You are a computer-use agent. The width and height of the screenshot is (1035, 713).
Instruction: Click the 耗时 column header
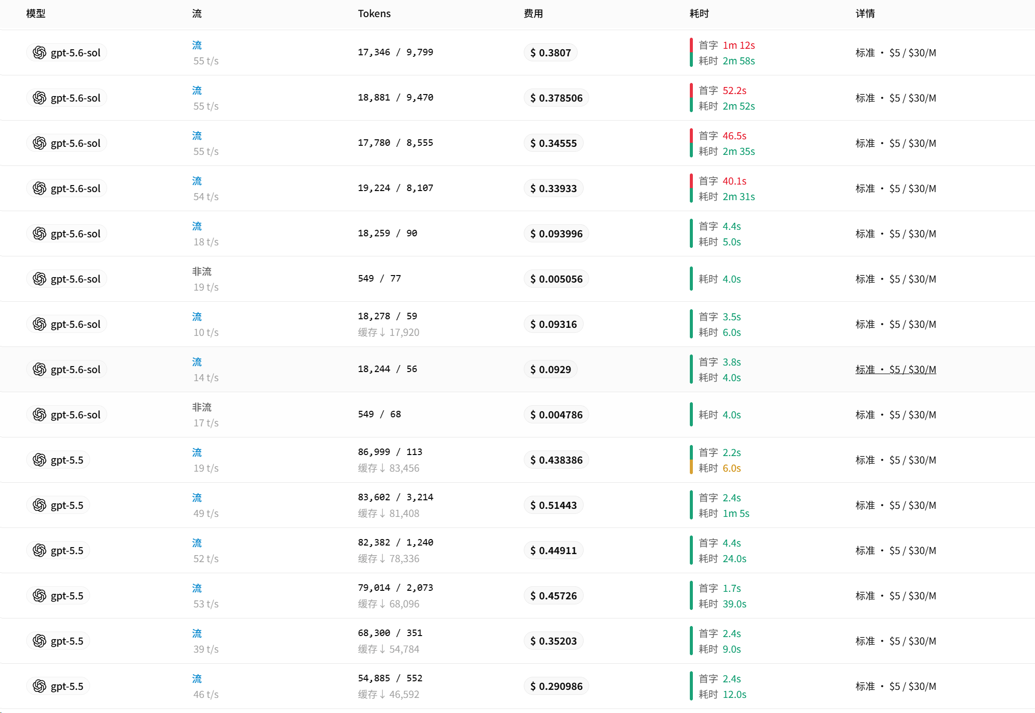tap(699, 14)
